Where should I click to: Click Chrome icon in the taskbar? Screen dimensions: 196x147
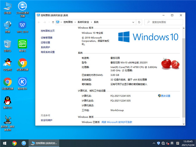pyautogui.click(x=14, y=143)
